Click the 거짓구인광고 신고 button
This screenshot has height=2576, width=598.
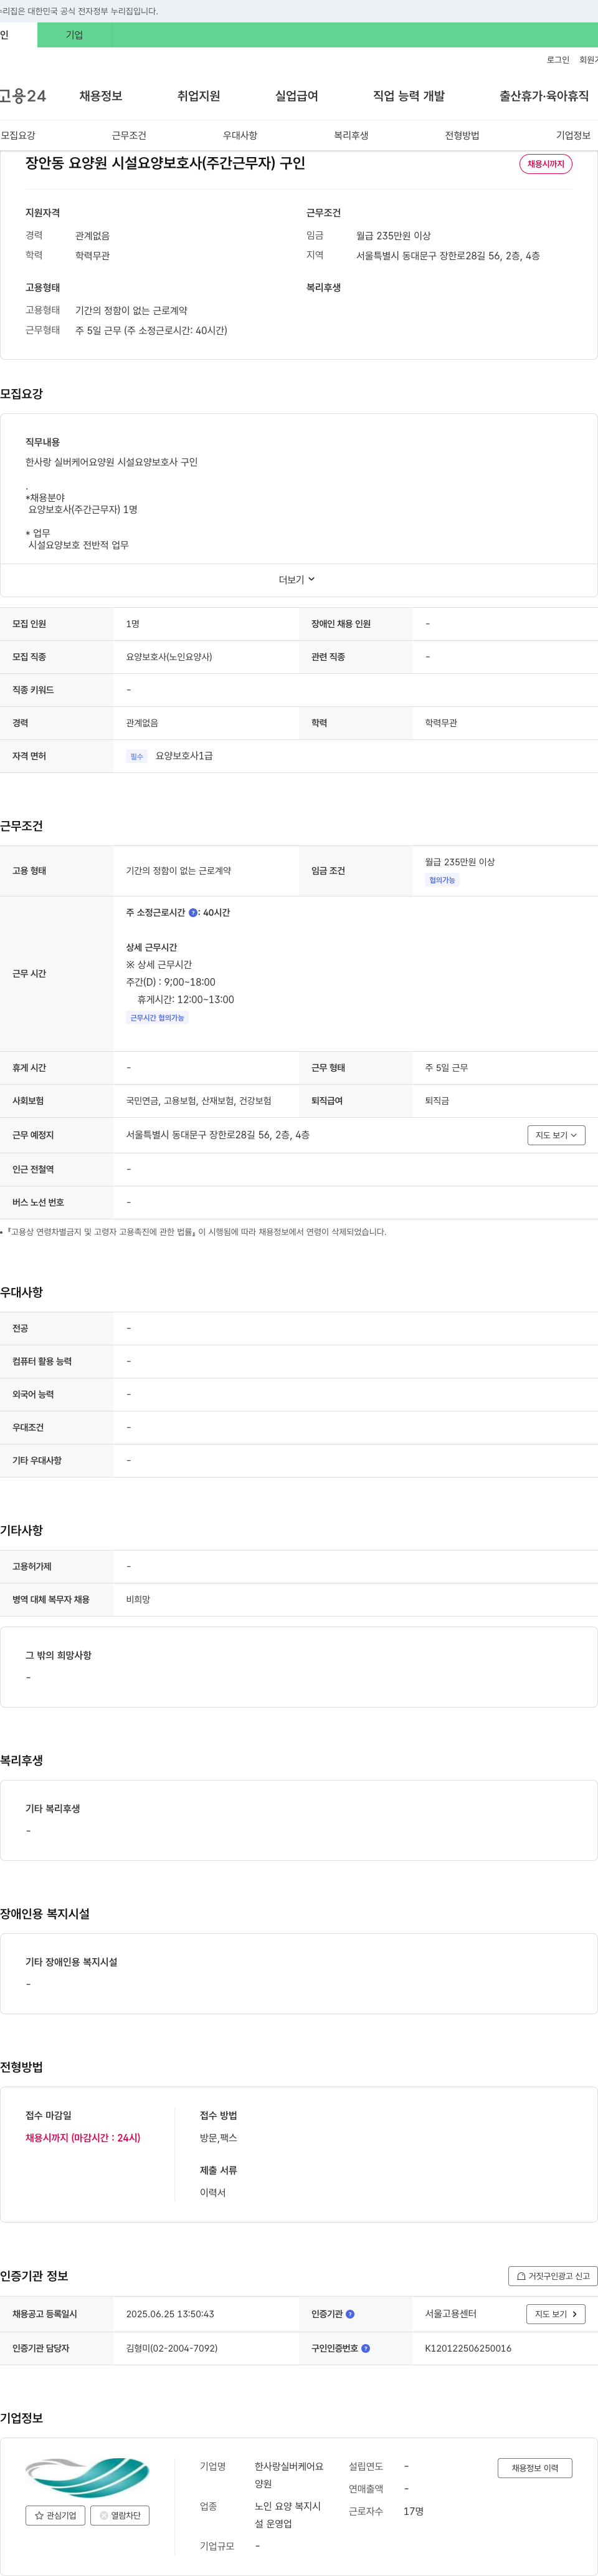552,2275
